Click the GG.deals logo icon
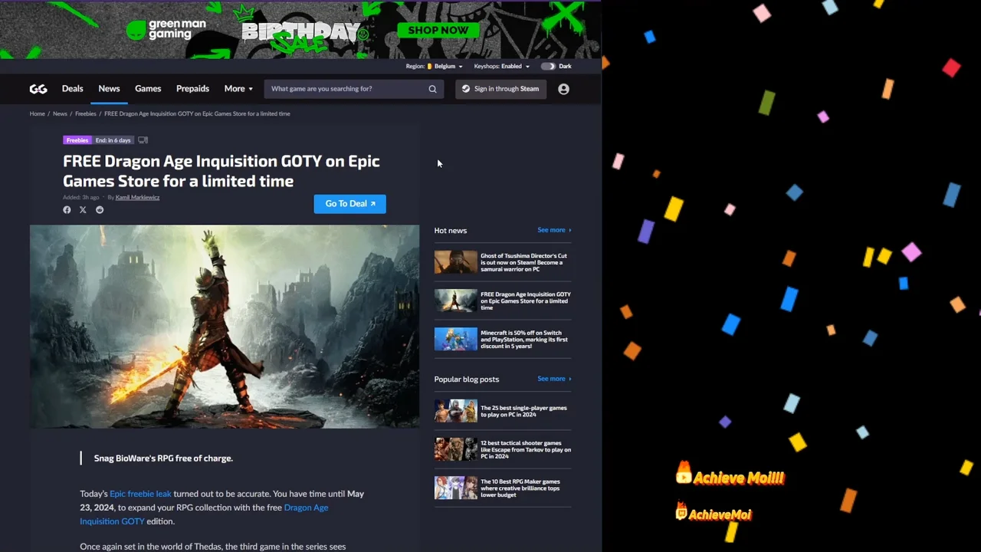The image size is (981, 552). point(38,89)
